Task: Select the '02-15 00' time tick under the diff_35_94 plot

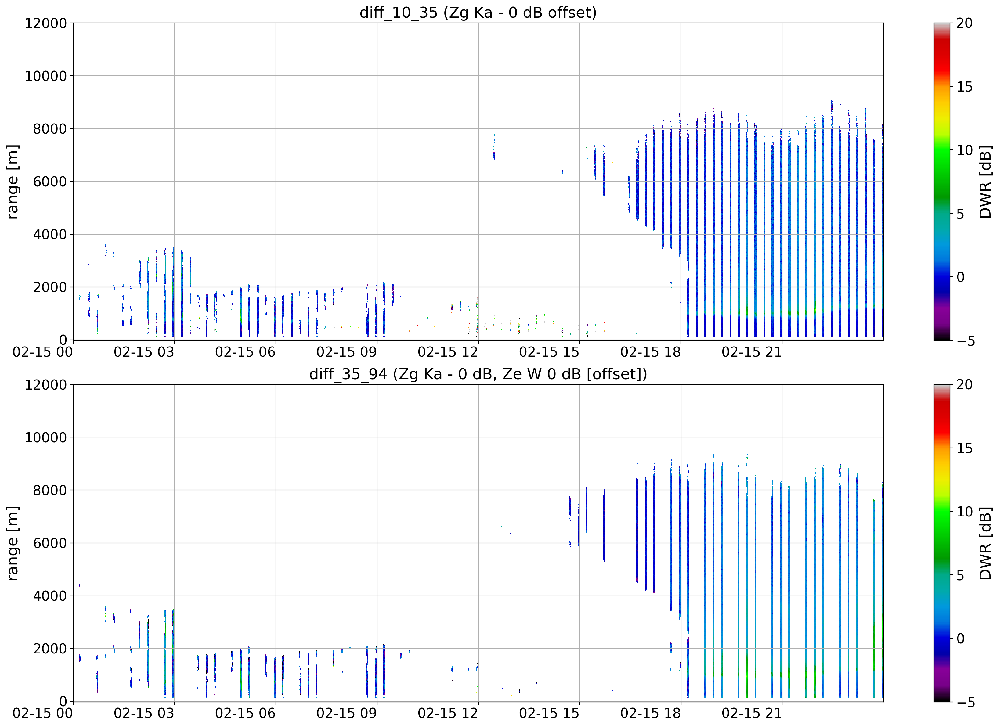Action: point(42,714)
